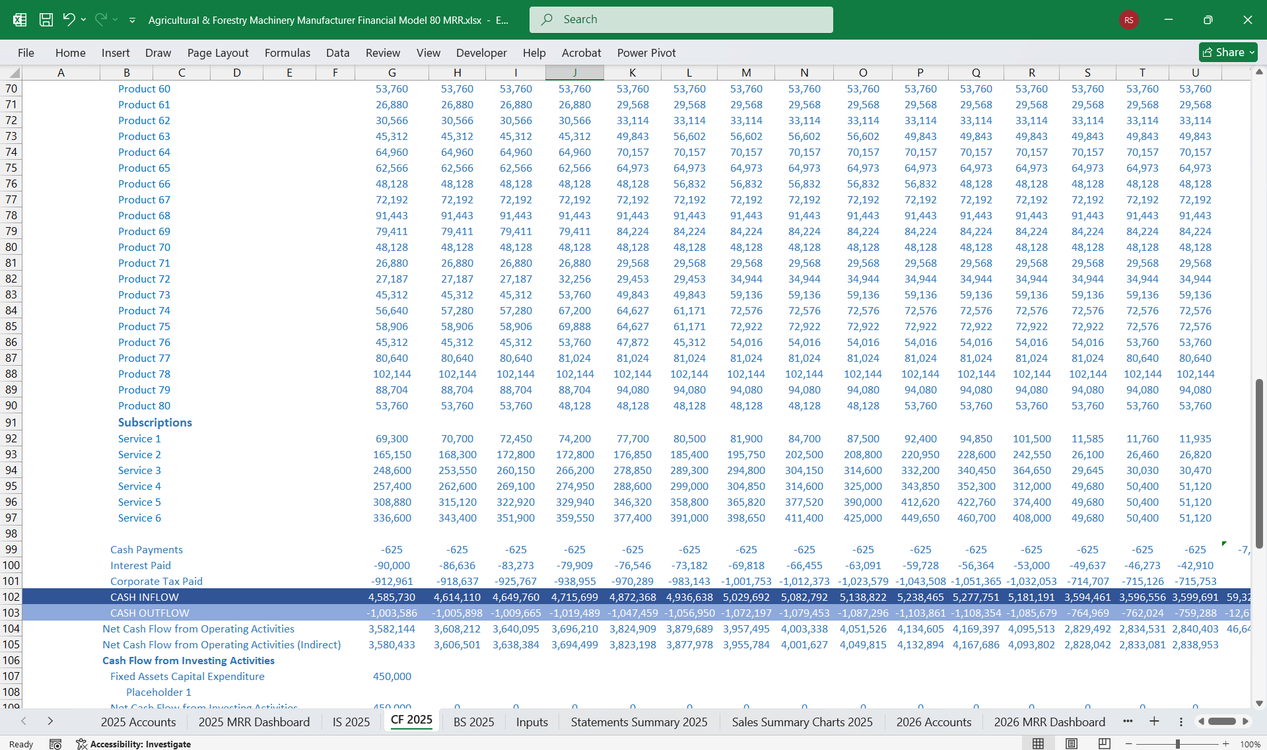Click the Excel application icon

[20, 20]
